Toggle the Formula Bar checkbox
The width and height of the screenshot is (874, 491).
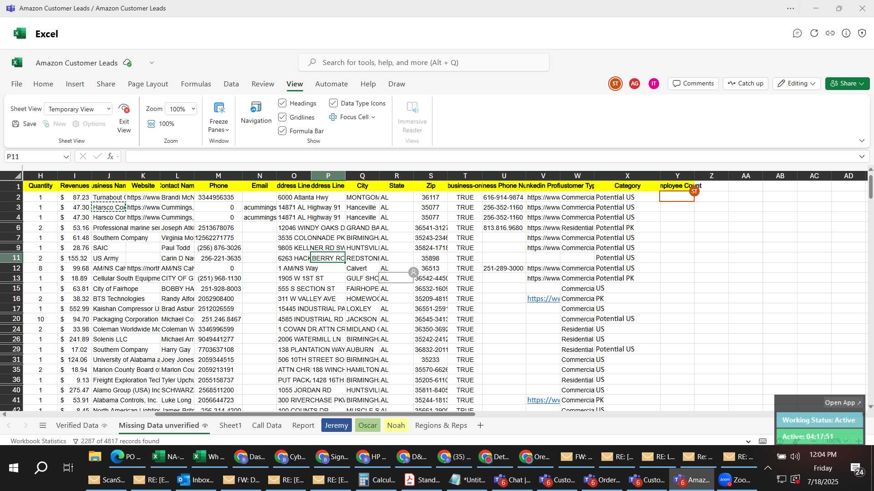coord(282,131)
